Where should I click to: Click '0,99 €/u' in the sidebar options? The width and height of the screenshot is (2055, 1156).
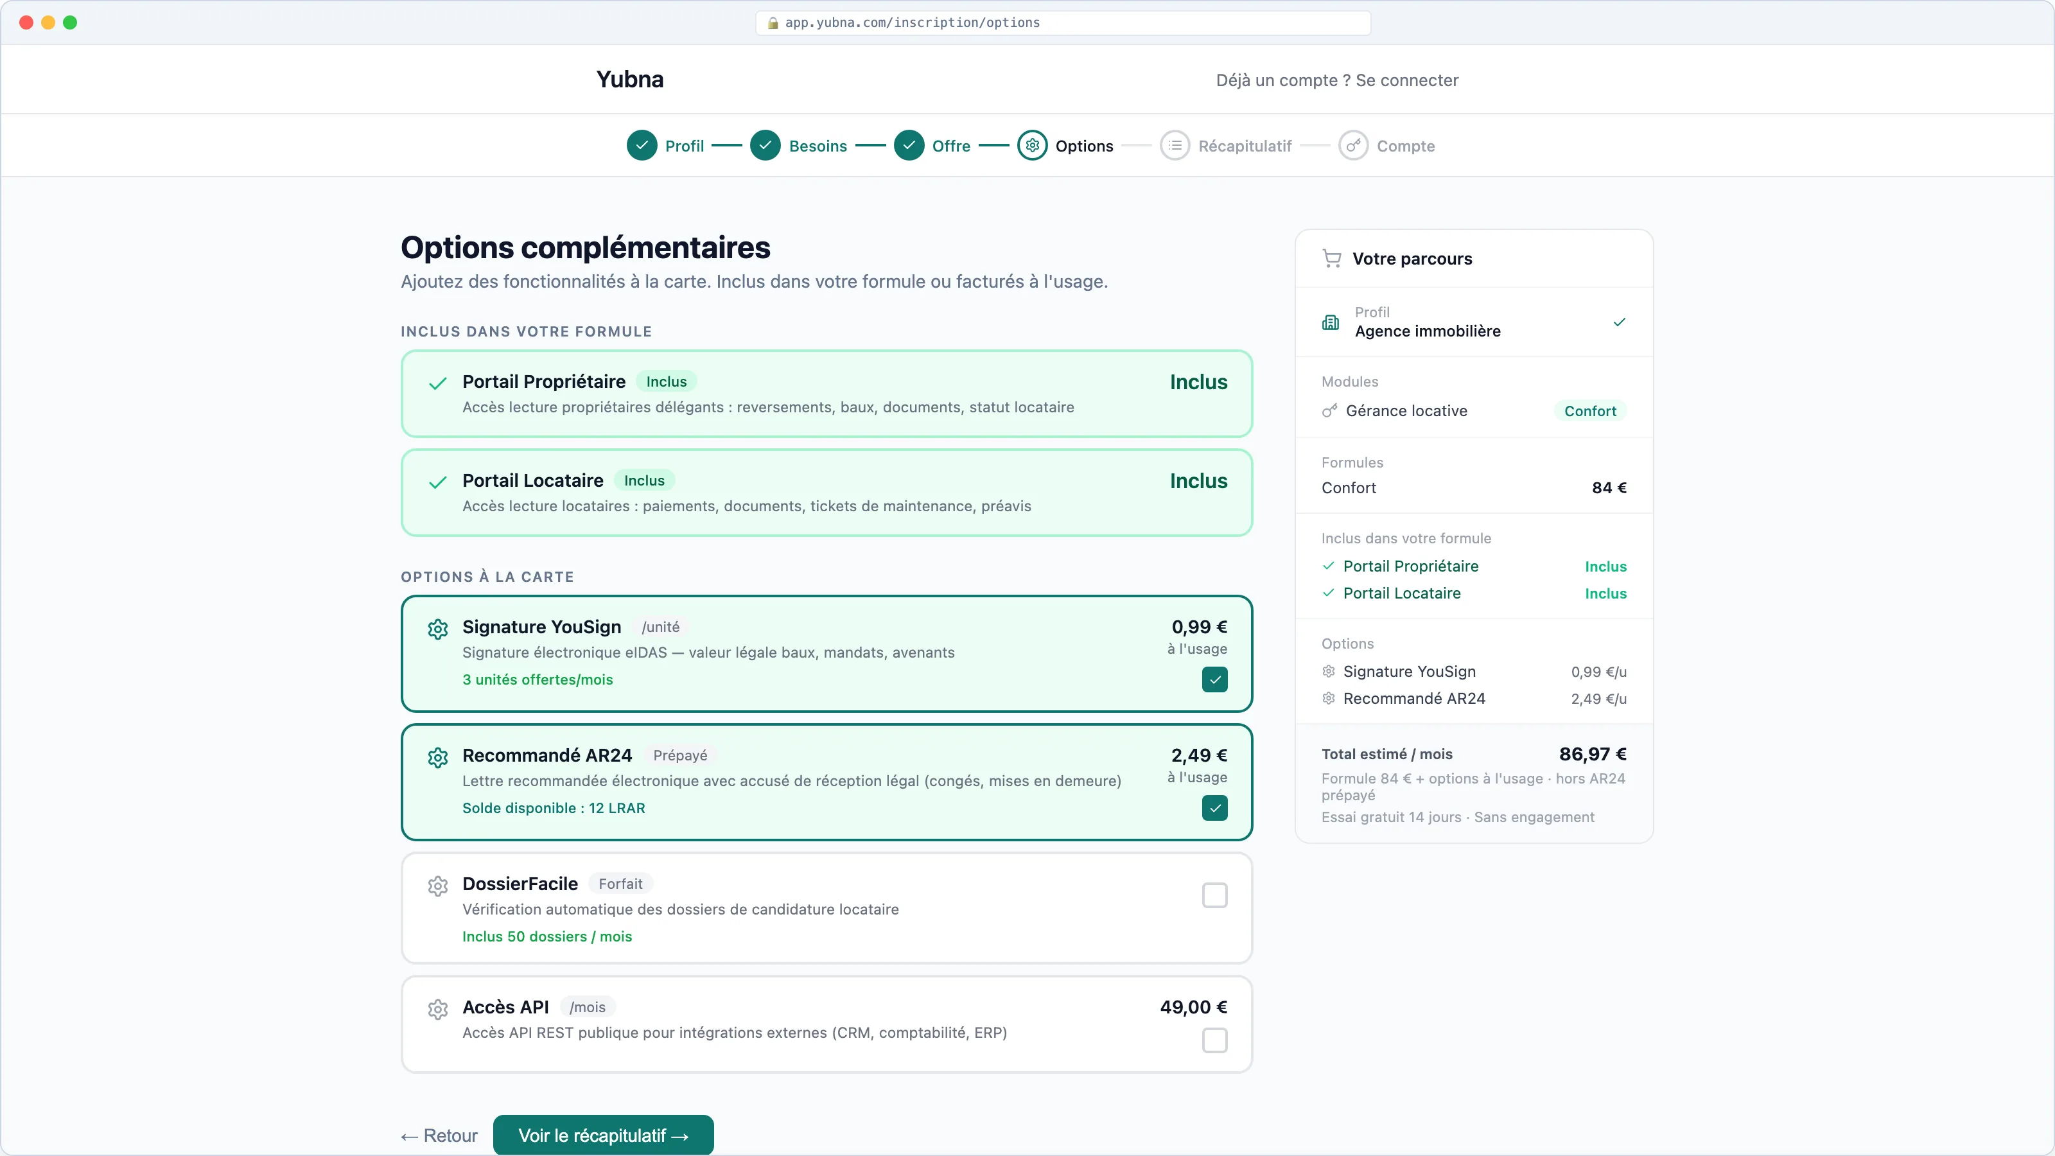click(x=1598, y=672)
